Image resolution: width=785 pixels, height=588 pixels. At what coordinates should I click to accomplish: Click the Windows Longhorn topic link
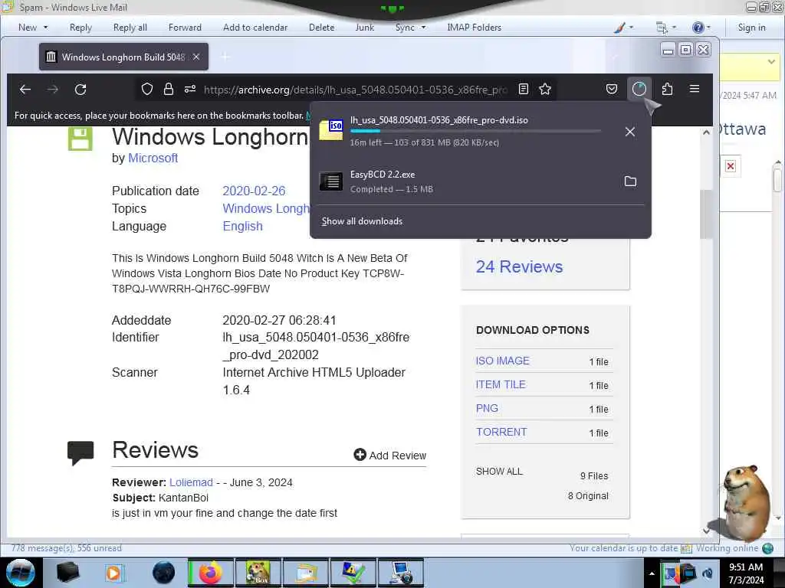[x=266, y=208]
